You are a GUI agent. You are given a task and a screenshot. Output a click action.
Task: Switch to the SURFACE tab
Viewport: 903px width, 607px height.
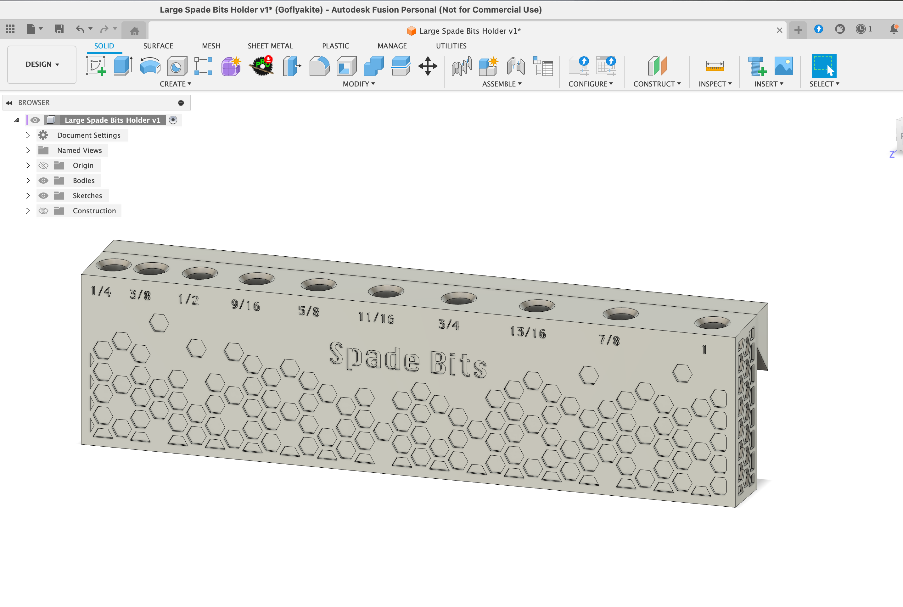click(x=158, y=46)
